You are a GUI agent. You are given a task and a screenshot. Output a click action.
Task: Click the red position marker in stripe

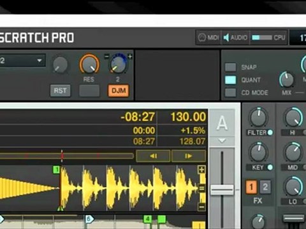point(62,156)
